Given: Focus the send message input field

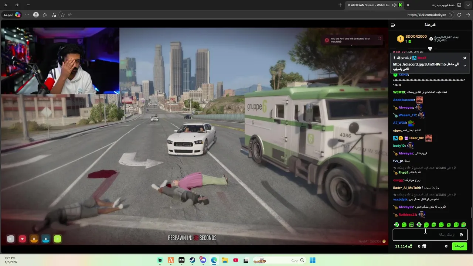Looking at the screenshot, I should coord(430,235).
